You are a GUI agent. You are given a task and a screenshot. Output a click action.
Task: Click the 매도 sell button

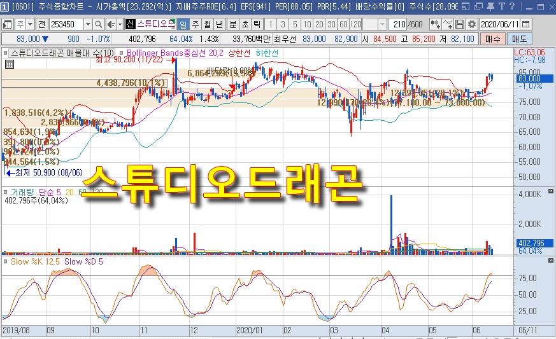click(520, 39)
